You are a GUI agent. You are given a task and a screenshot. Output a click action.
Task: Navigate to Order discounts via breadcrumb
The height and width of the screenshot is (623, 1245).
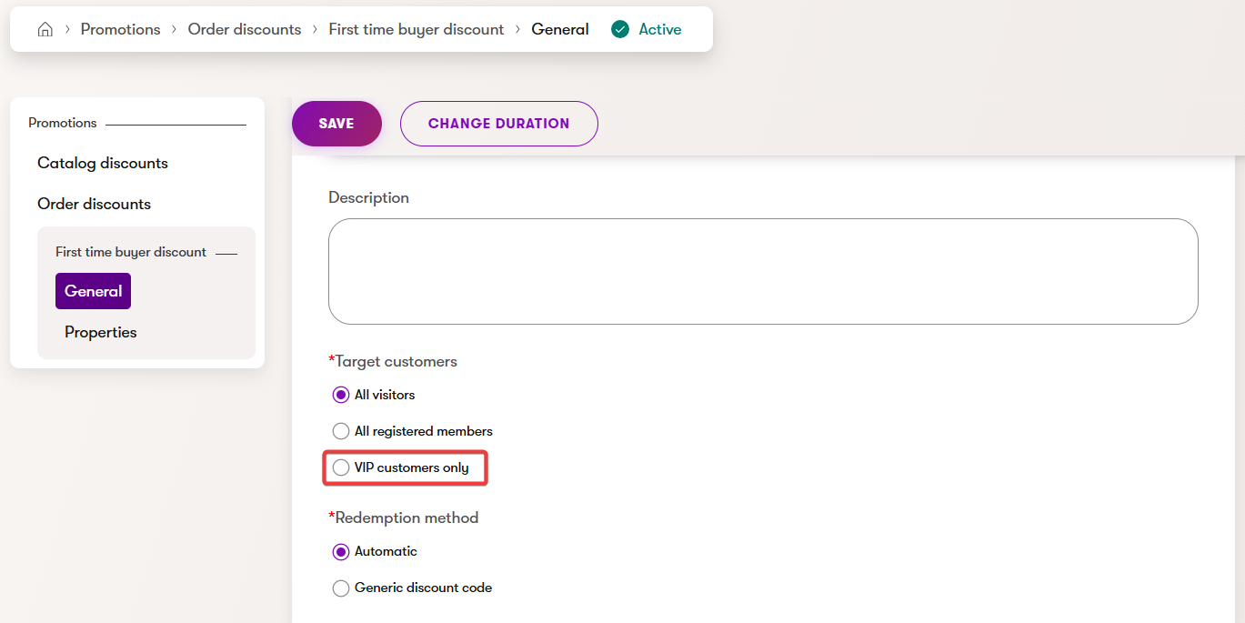coord(244,28)
